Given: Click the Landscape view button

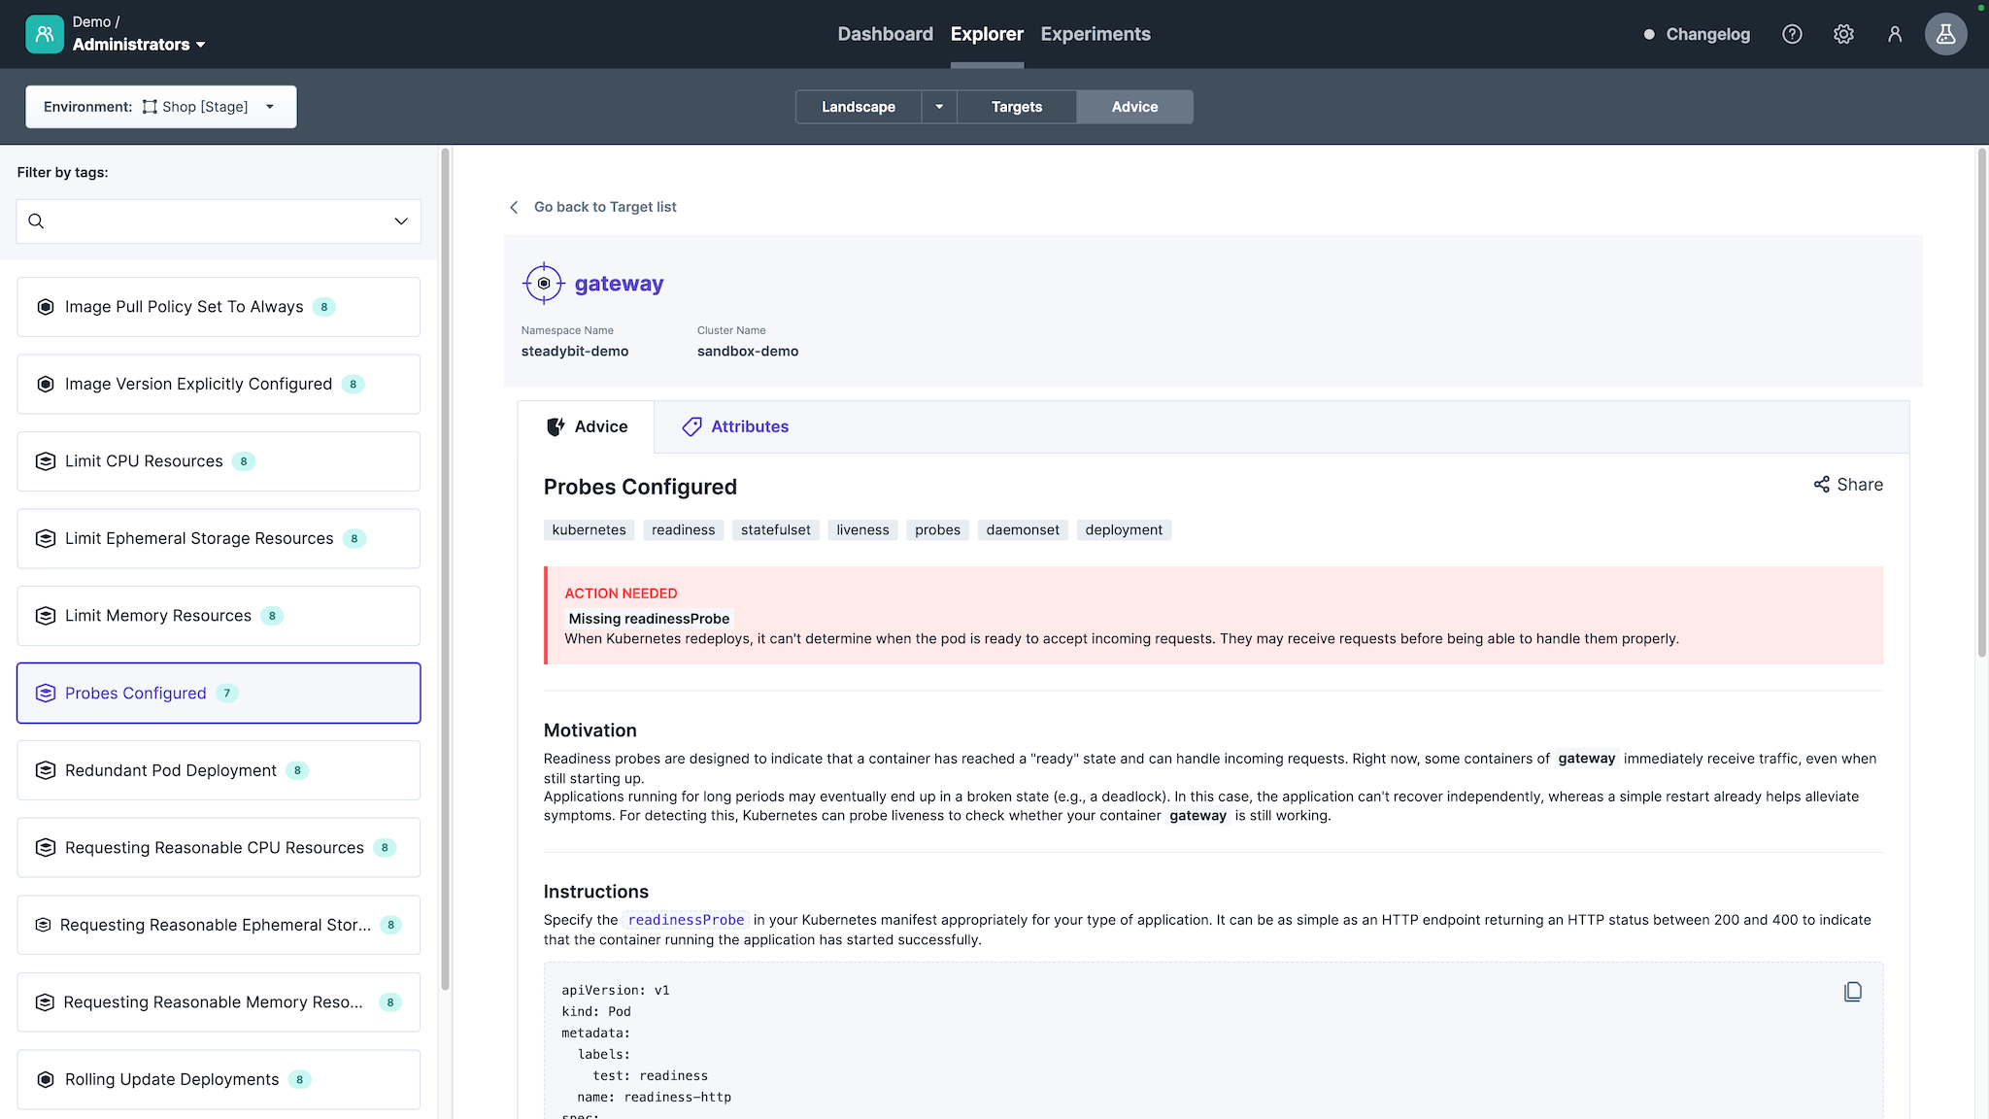Looking at the screenshot, I should click(858, 107).
